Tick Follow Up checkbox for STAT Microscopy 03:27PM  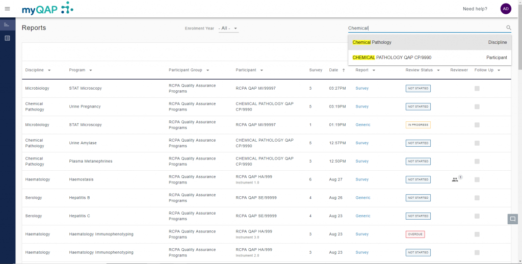477,88
